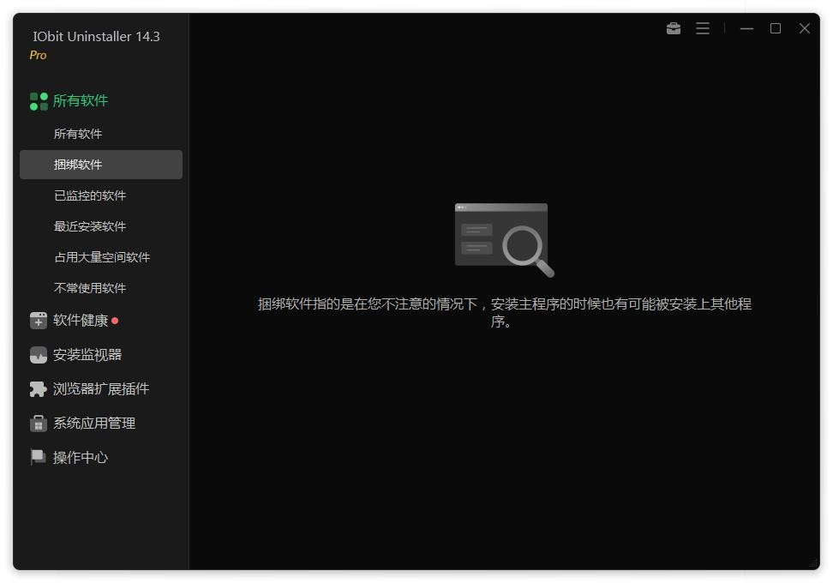Click the green 所有软件 category icon
The image size is (833, 583).
pyautogui.click(x=39, y=101)
